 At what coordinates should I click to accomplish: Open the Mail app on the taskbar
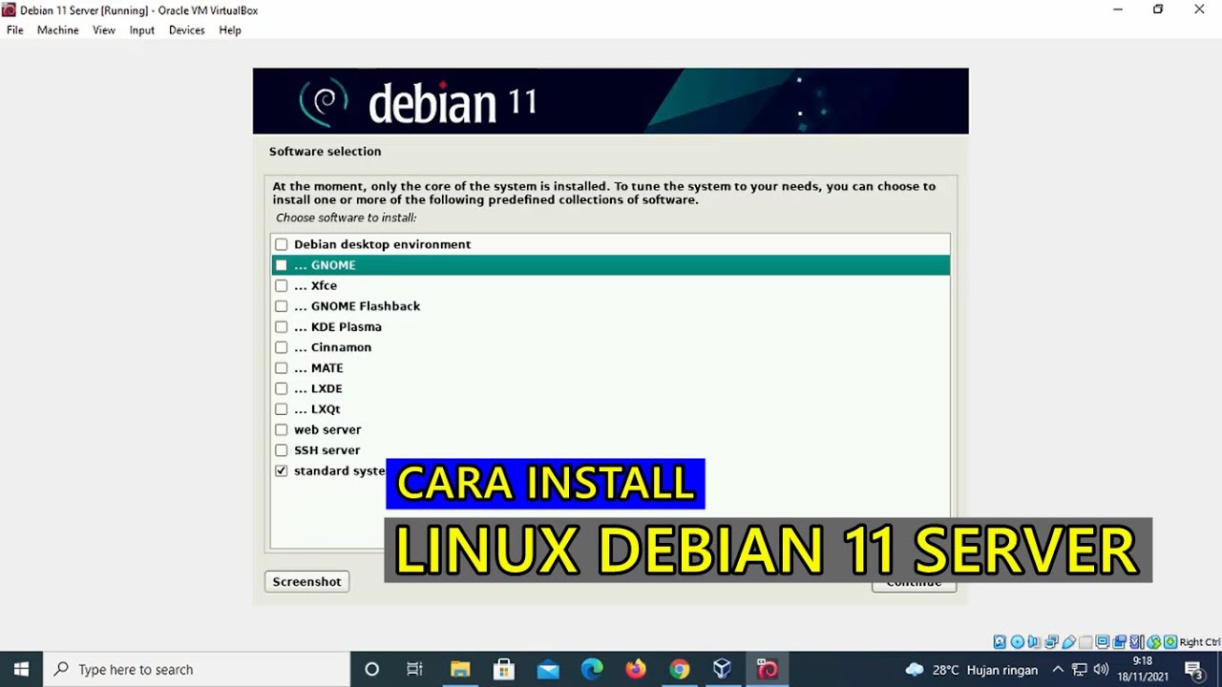pyautogui.click(x=548, y=669)
